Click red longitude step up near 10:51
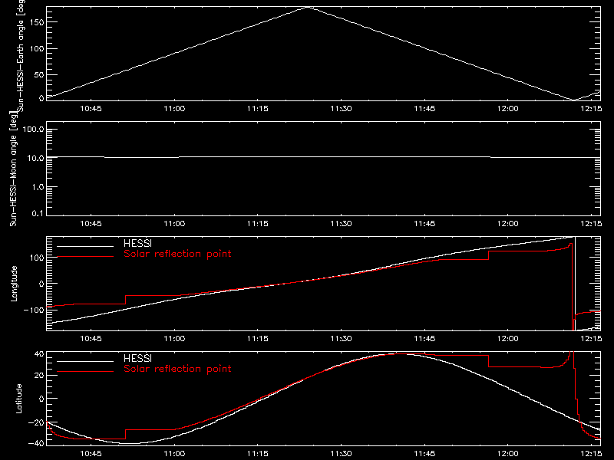Screen dimensions: 614x460 click(126, 300)
